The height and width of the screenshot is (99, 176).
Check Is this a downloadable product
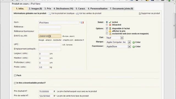point(15,83)
